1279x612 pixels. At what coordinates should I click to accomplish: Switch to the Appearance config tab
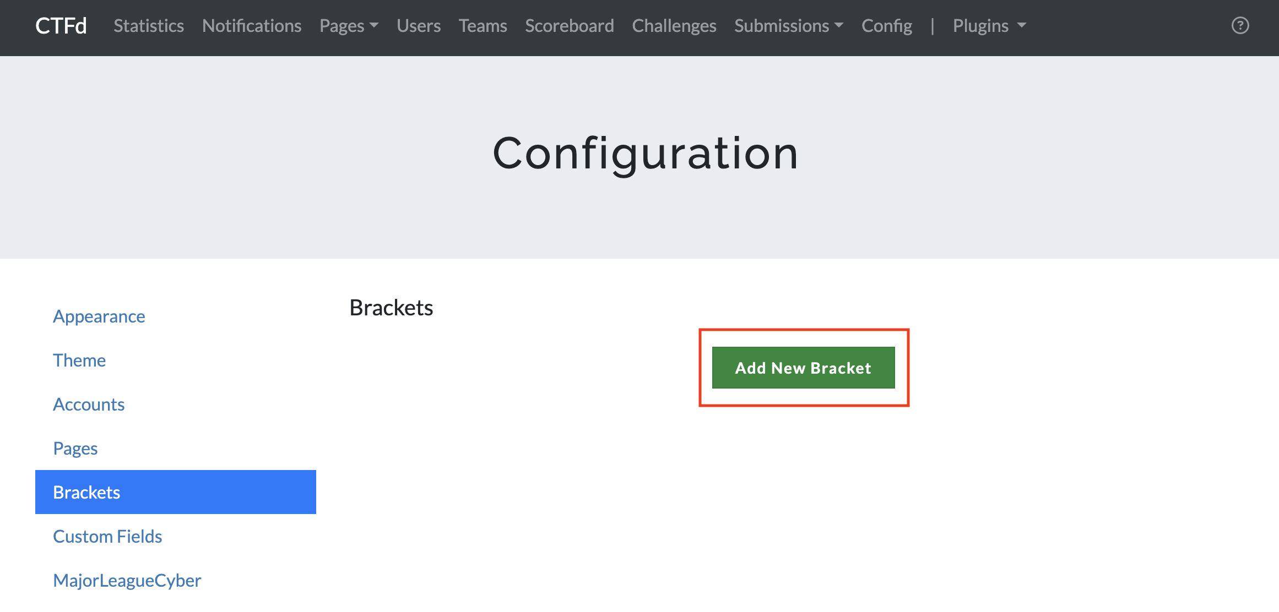99,316
